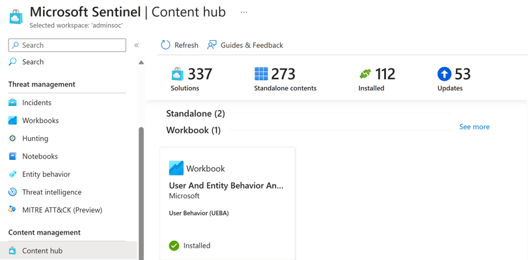Click the Entity behavior cube icon
Viewport: 528px width, 260px height.
point(12,174)
